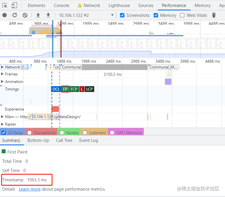Image resolution: width=225 pixels, height=197 pixels.
Task: Open the Sources tab
Action: click(146, 6)
